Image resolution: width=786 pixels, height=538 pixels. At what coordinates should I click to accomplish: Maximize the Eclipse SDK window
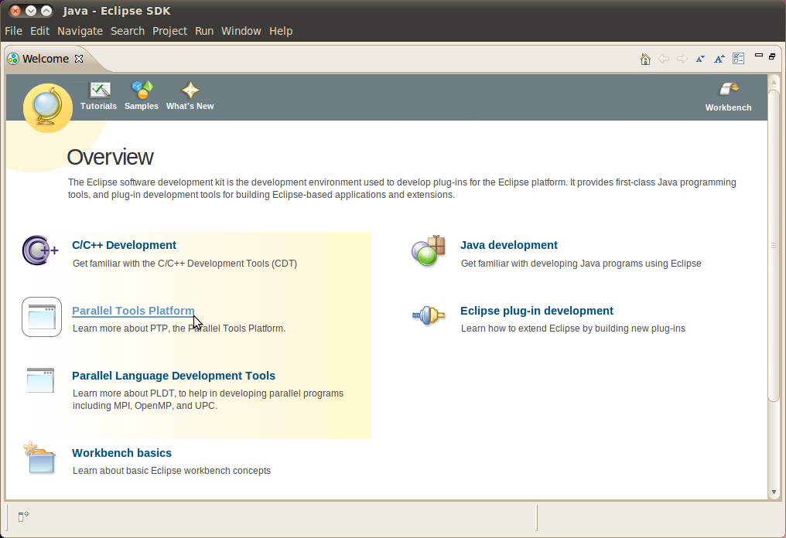point(46,11)
